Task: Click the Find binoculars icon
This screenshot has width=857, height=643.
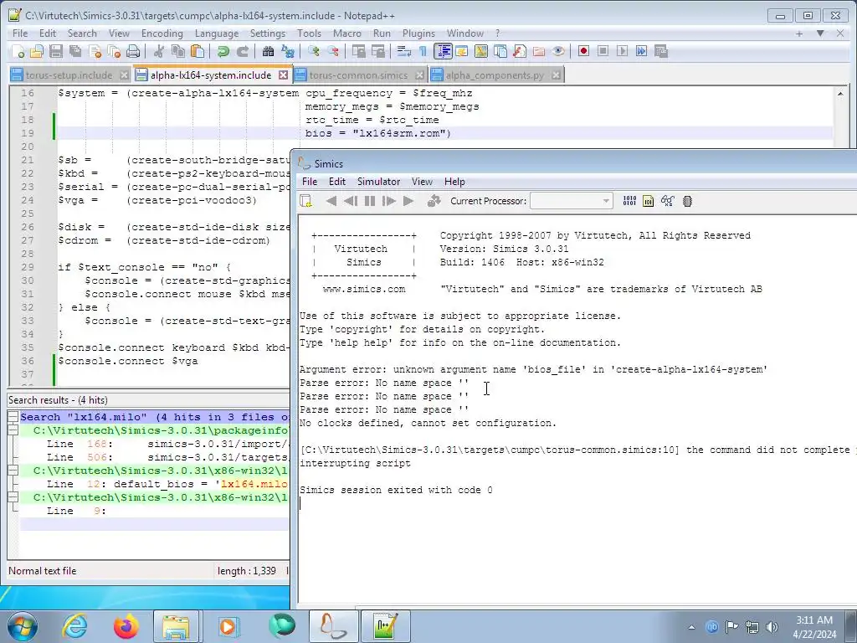Action: [x=268, y=51]
